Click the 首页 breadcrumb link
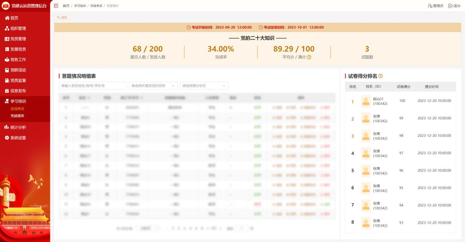Image resolution: width=465 pixels, height=242 pixels. (66, 6)
